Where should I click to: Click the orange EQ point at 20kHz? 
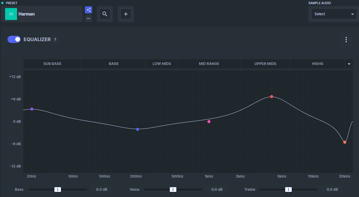(345, 142)
